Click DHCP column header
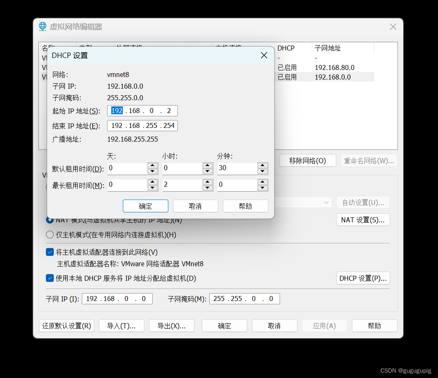438x378 pixels. [x=293, y=48]
